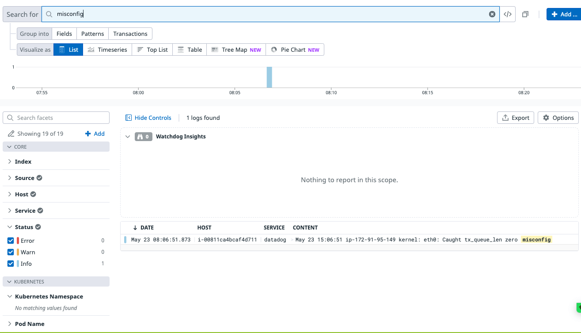Click the copy window icon near Add button
The width and height of the screenshot is (581, 333).
[525, 14]
